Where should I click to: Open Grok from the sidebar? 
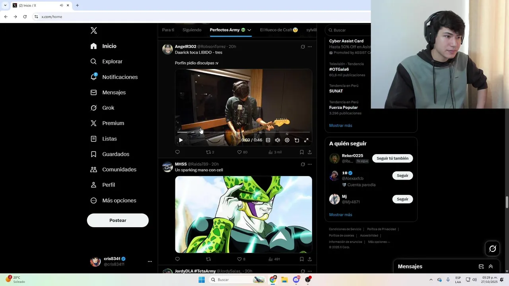(x=102, y=108)
